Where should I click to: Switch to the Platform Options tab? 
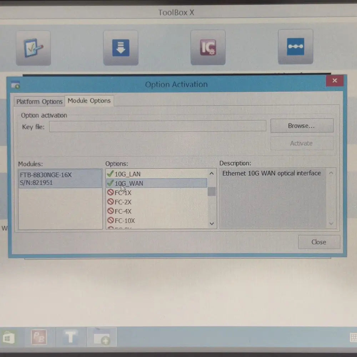pos(39,102)
